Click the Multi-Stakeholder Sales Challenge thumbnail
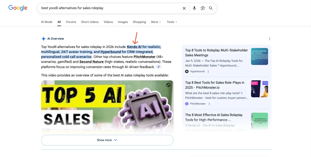311x157 pixels. click(259, 57)
